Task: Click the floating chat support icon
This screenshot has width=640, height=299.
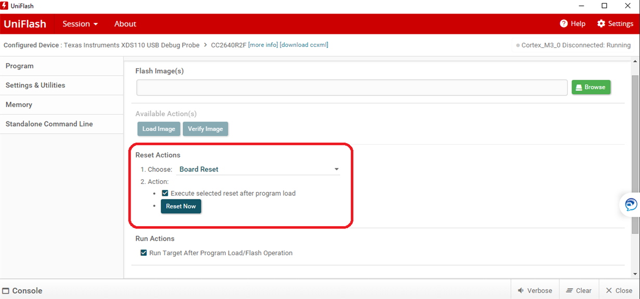Action: [631, 204]
